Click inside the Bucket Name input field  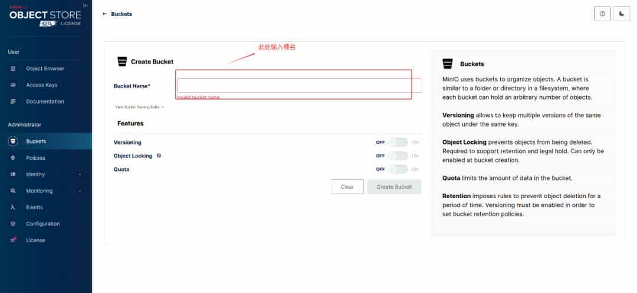299,85
